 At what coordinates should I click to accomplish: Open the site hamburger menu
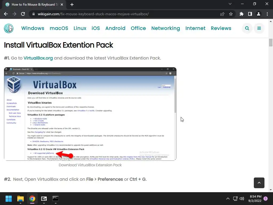coord(259,28)
